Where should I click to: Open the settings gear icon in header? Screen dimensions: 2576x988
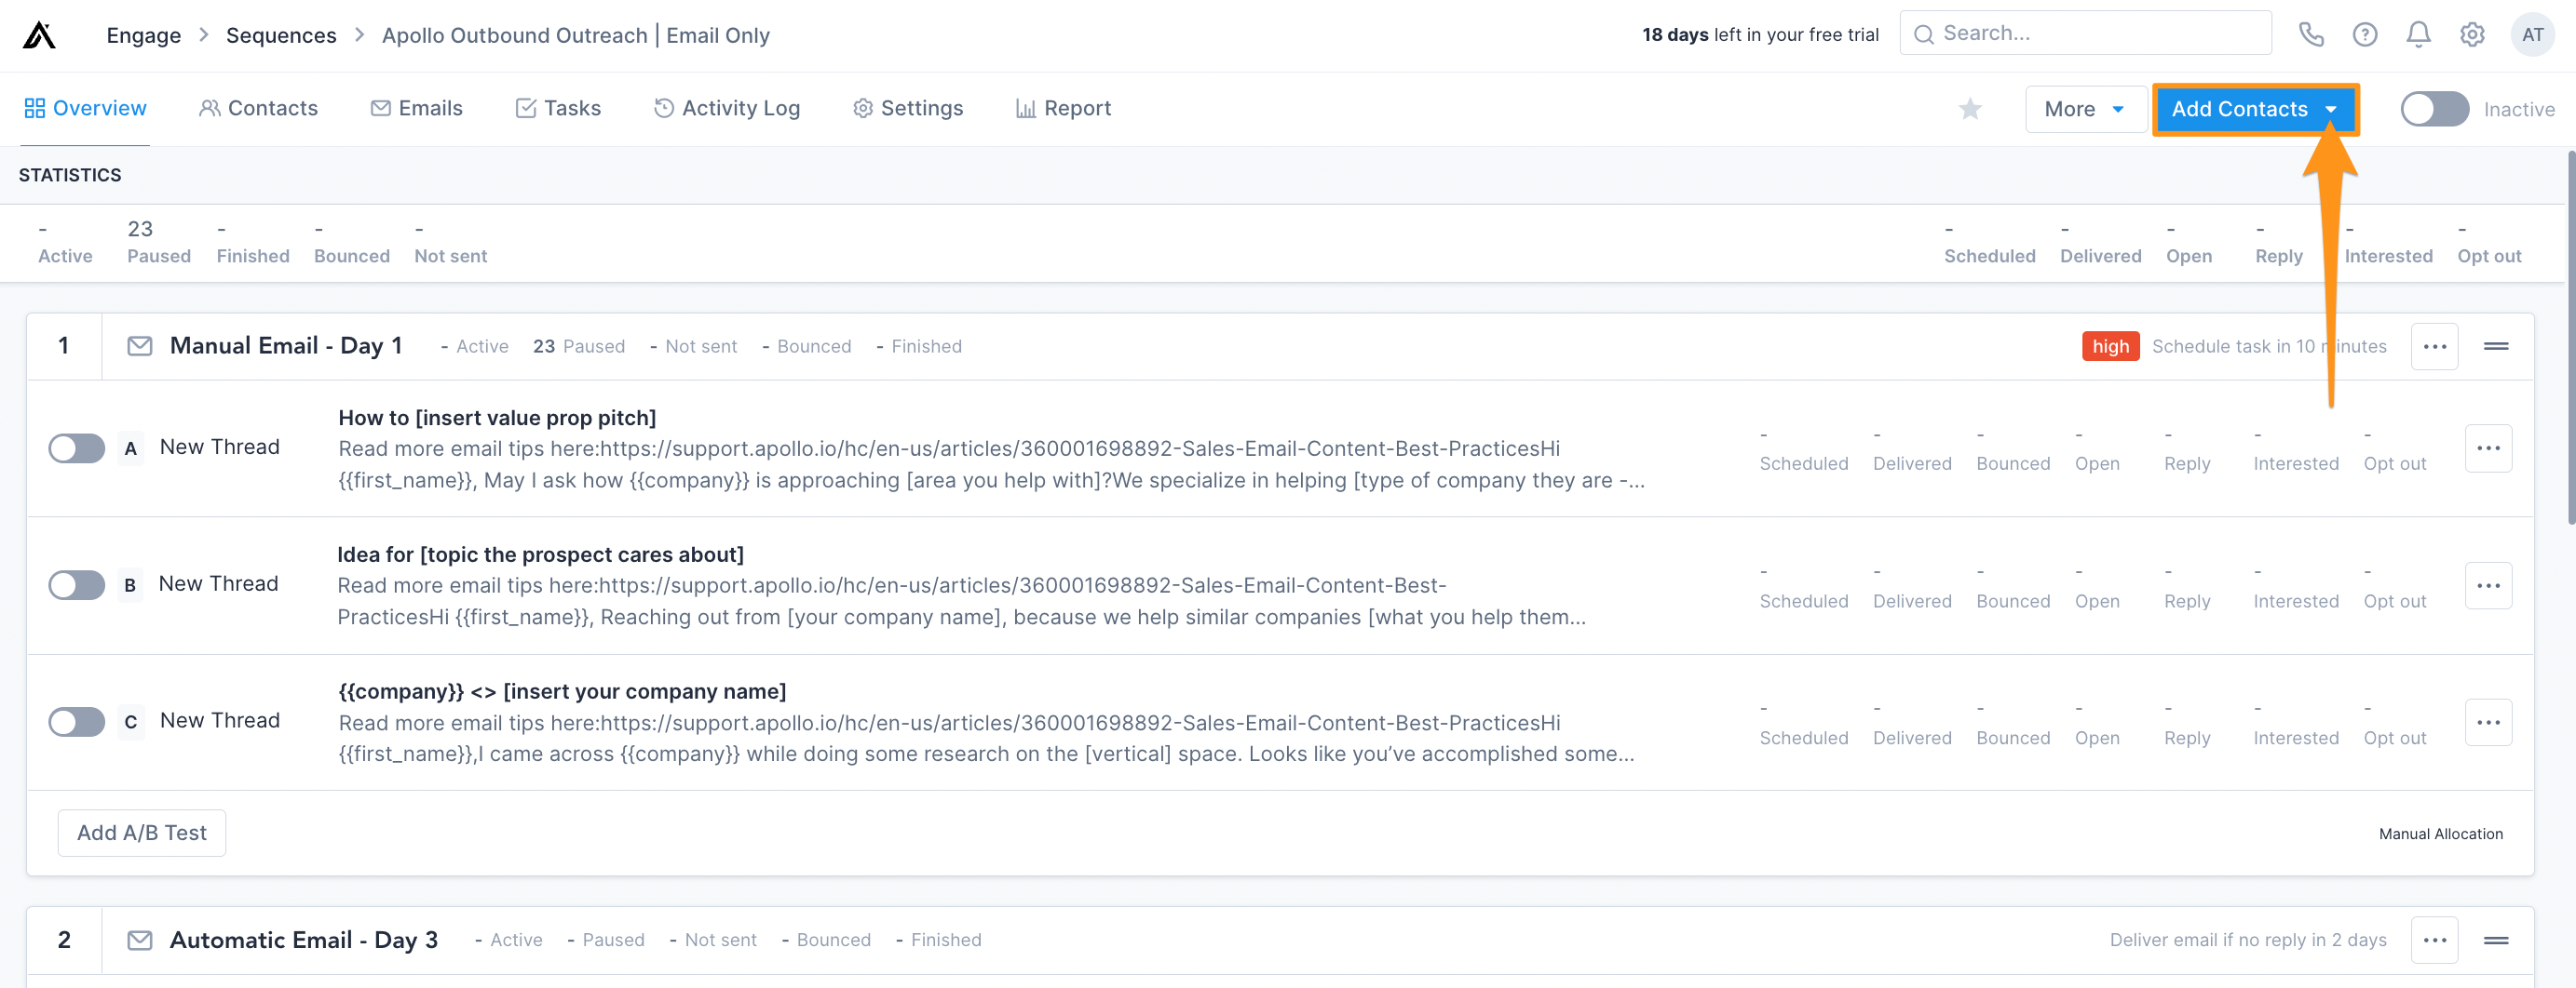(2472, 35)
